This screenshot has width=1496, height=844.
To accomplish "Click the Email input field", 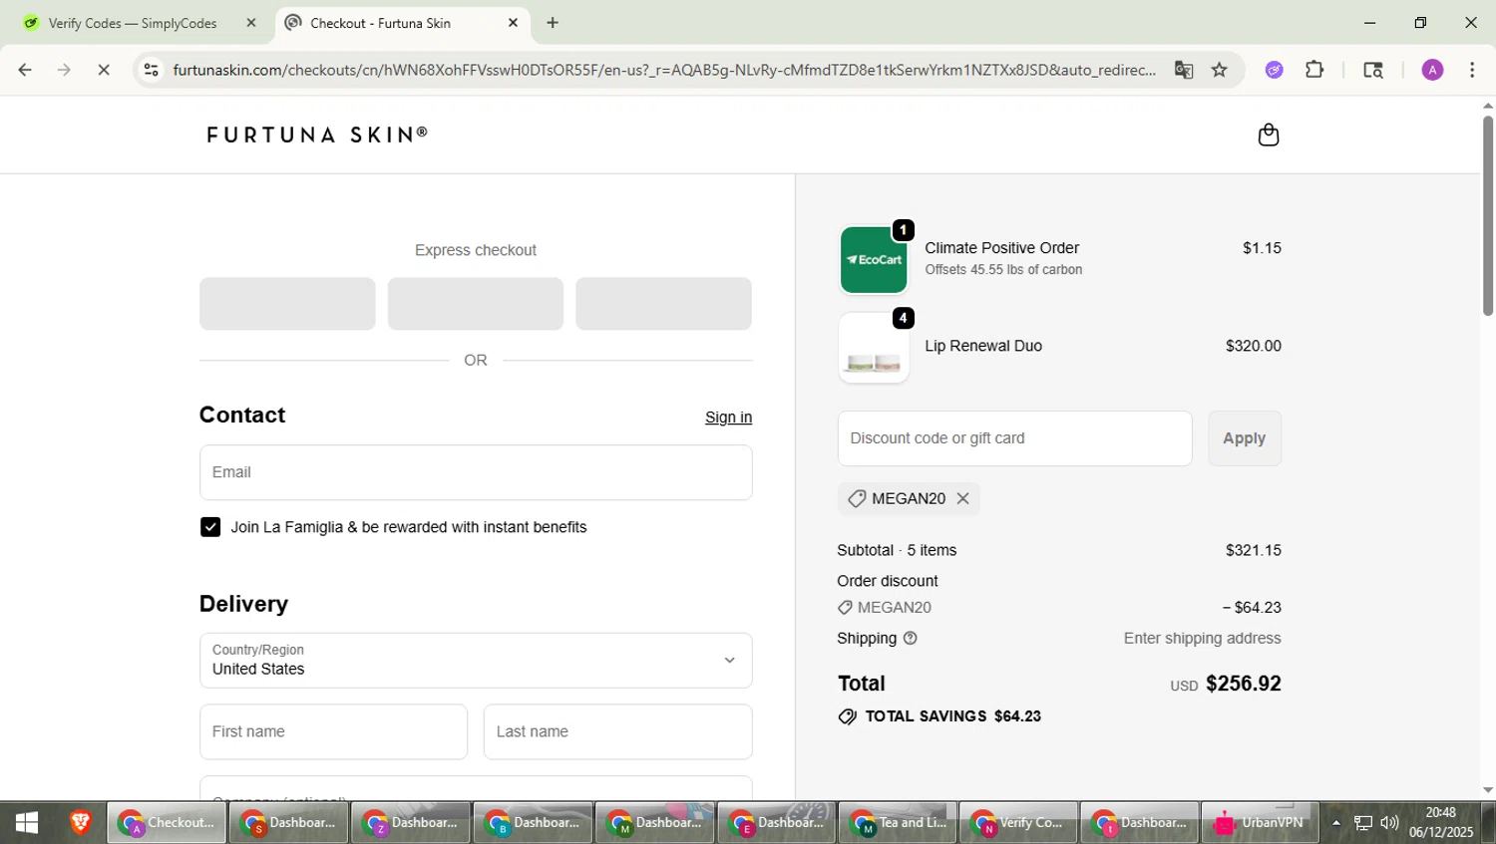I will click(x=476, y=472).
